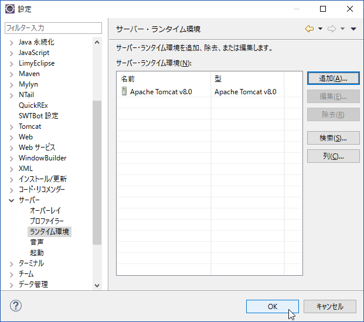Click the 名前 column header
Screen dimensions: 364x322
(164, 79)
